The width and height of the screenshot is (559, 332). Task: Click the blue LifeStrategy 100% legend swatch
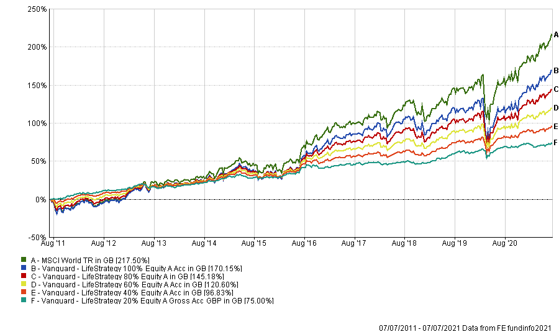click(24, 268)
